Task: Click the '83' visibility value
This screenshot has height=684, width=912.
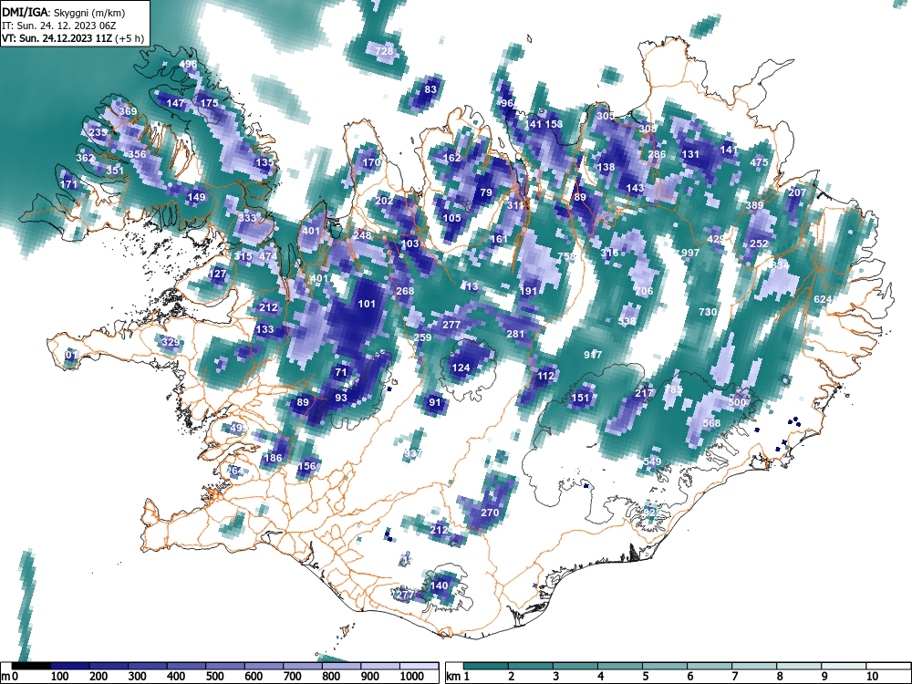Action: [430, 89]
